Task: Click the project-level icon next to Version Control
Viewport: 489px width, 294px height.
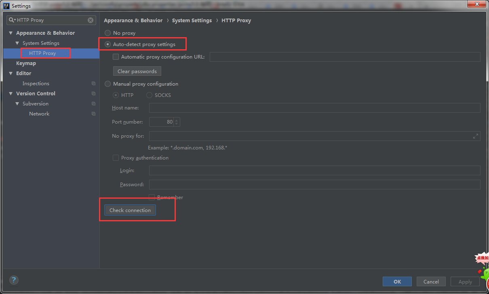Action: pos(93,94)
